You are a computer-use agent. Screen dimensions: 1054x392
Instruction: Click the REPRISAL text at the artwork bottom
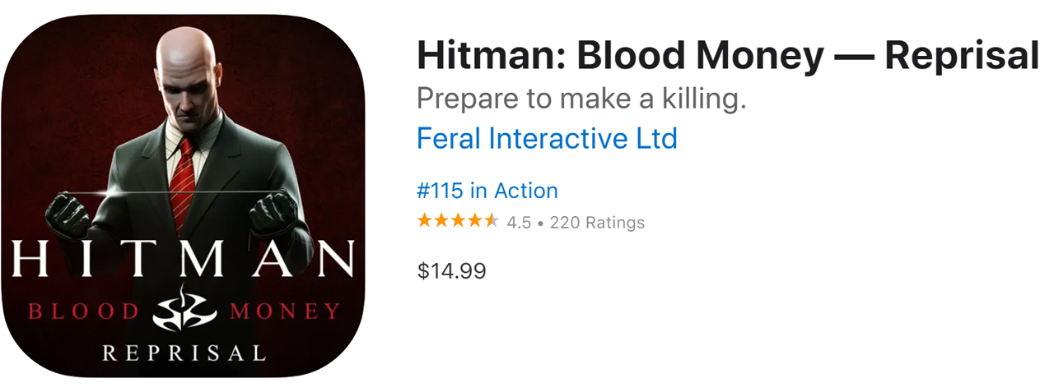pos(184,353)
